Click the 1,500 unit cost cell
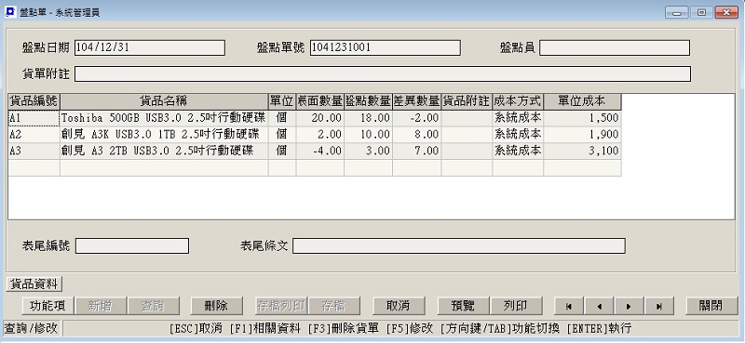This screenshot has width=745, height=343. pos(583,118)
